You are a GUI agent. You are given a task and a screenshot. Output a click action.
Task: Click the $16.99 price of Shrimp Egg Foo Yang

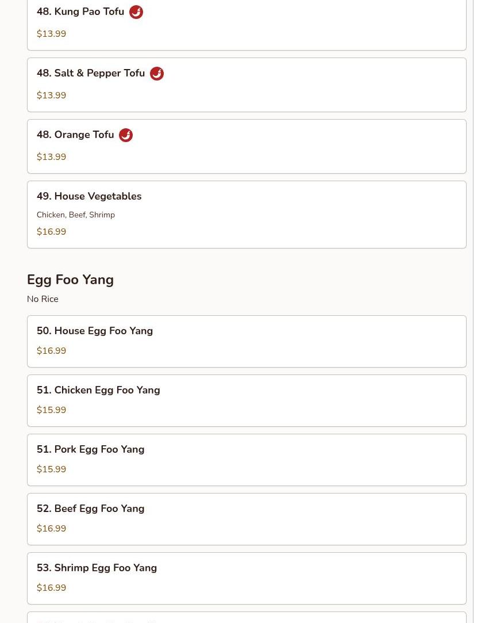point(51,588)
